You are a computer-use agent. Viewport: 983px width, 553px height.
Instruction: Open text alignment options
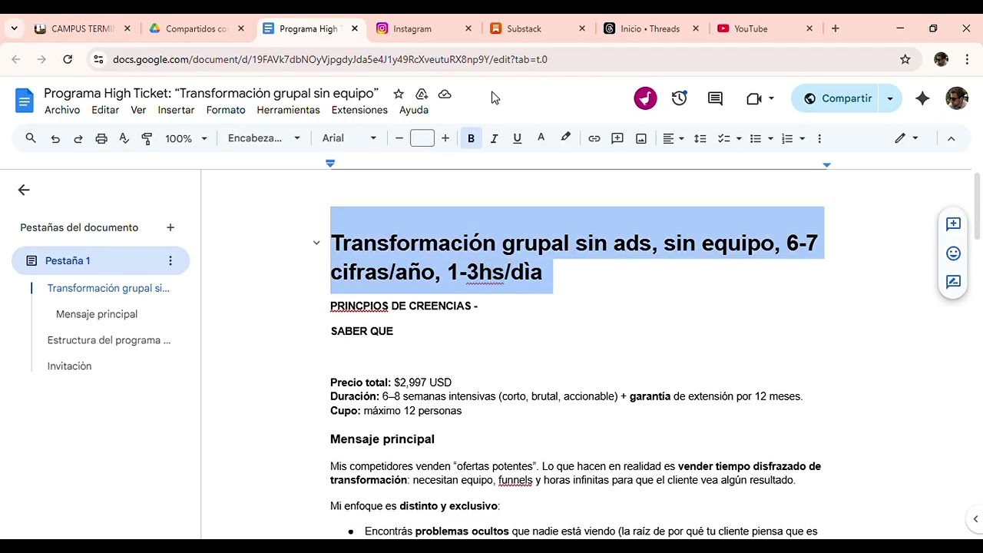[674, 138]
